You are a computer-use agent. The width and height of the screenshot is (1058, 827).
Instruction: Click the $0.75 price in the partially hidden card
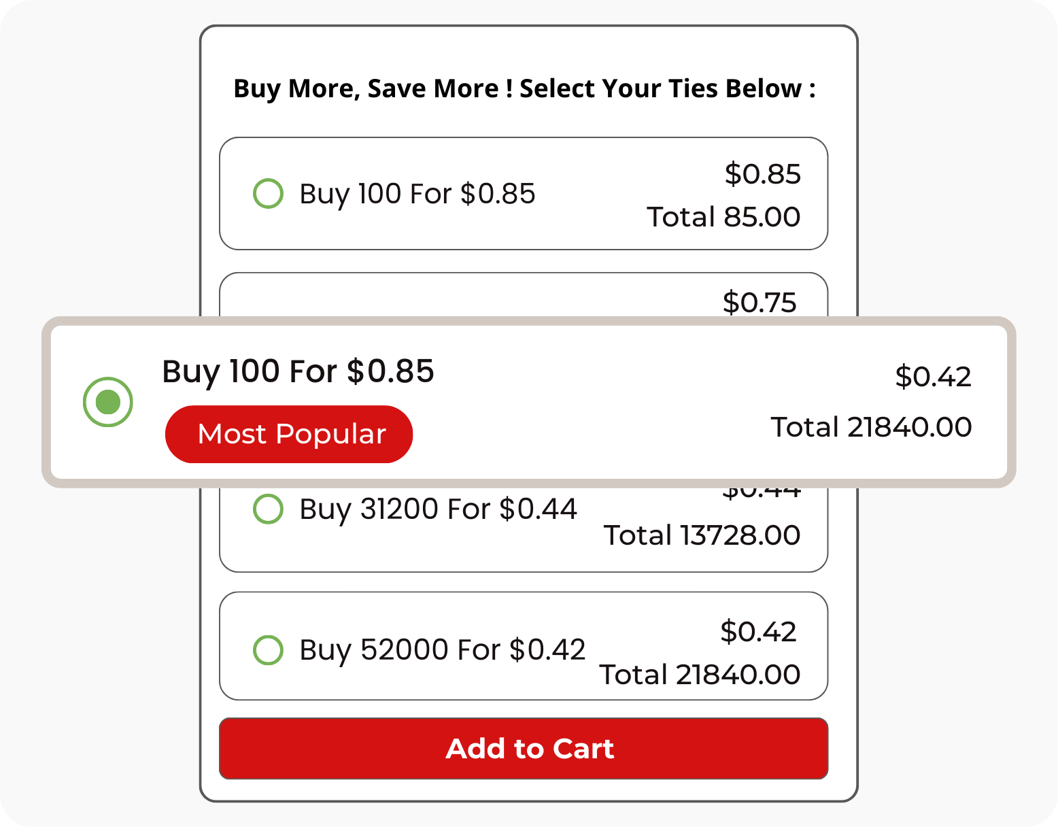(x=760, y=302)
